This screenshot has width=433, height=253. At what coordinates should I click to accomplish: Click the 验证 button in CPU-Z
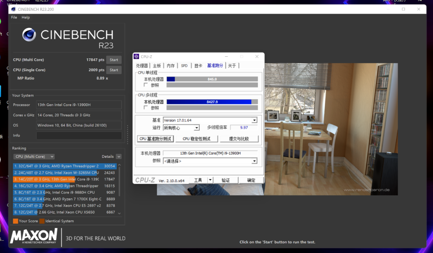[x=226, y=180]
